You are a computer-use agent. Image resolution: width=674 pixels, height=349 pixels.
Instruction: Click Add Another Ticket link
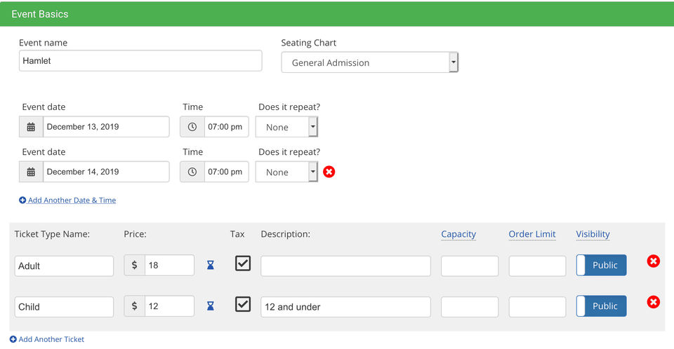pos(51,339)
